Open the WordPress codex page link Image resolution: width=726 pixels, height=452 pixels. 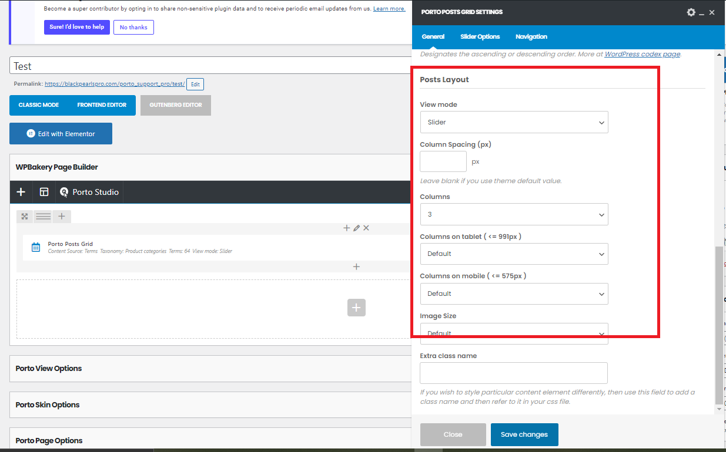click(643, 54)
